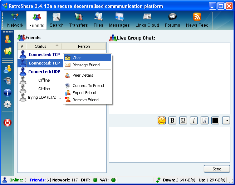This screenshot has width=235, height=185.
Task: Select Export Friend menu entry
Action: [88, 93]
